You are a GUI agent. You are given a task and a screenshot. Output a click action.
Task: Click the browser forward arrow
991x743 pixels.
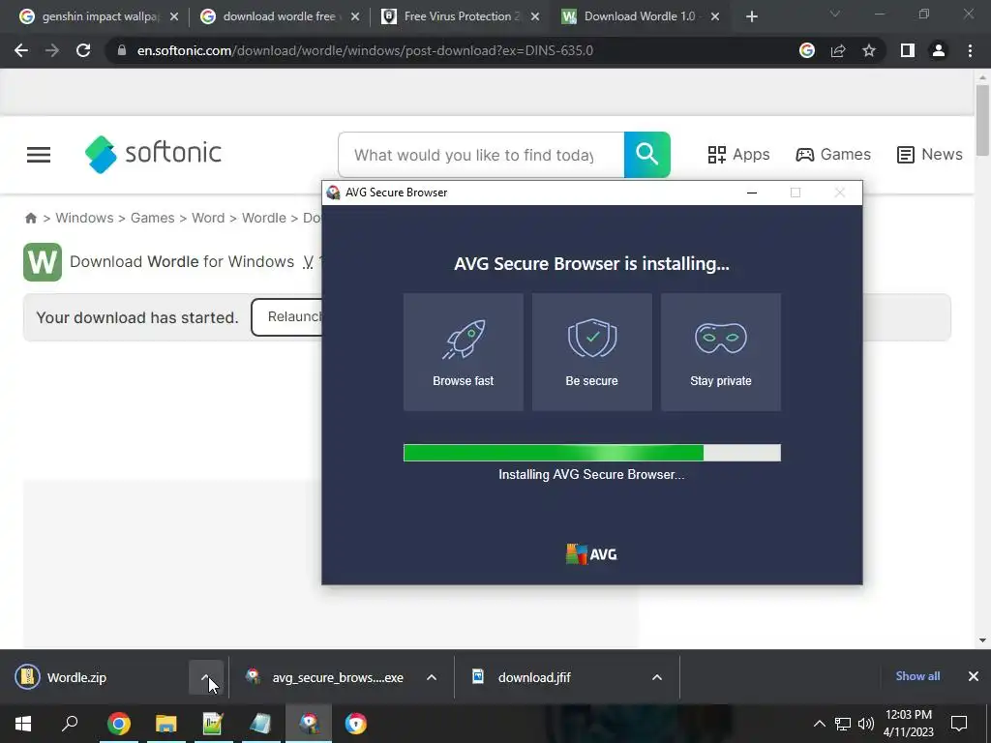coord(52,50)
